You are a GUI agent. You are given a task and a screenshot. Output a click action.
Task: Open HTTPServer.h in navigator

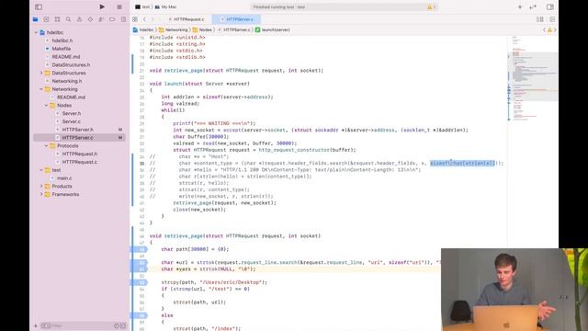point(77,130)
